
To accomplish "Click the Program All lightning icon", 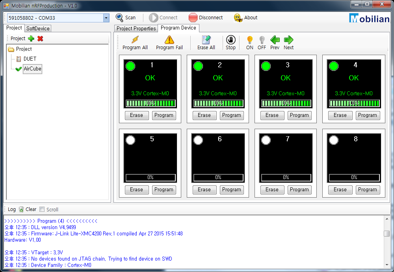I will (135, 39).
